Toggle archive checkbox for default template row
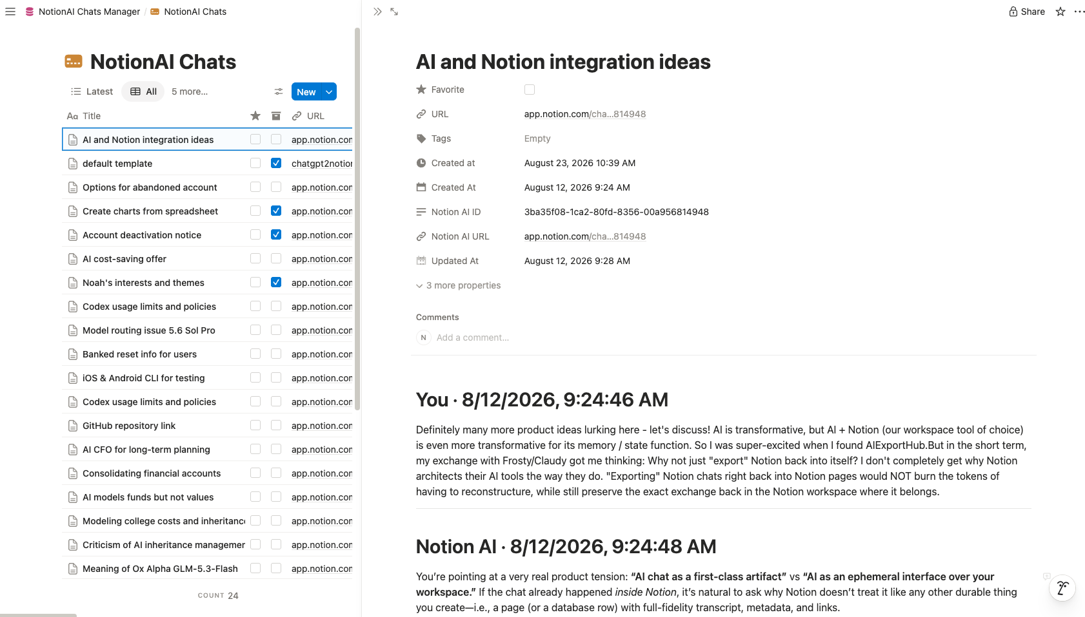This screenshot has height=617, width=1085. (276, 163)
